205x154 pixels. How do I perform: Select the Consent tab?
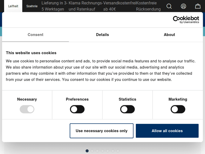coord(36,35)
